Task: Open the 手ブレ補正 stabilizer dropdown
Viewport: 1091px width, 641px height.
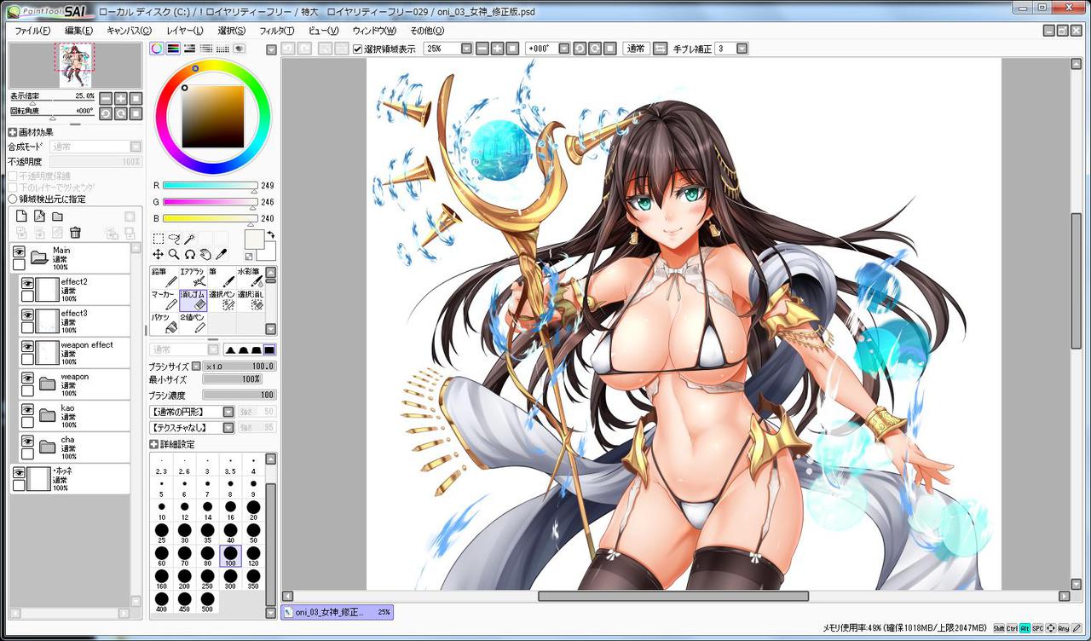Action: (742, 49)
